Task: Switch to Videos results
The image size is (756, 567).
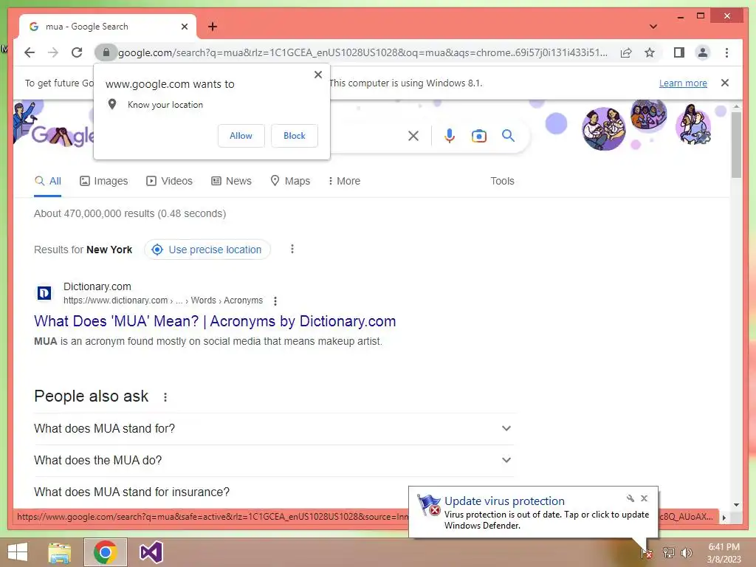Action: point(169,181)
